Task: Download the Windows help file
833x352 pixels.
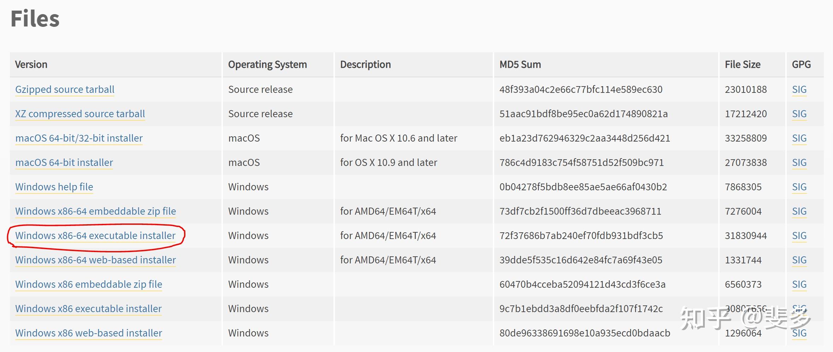Action: coord(54,187)
